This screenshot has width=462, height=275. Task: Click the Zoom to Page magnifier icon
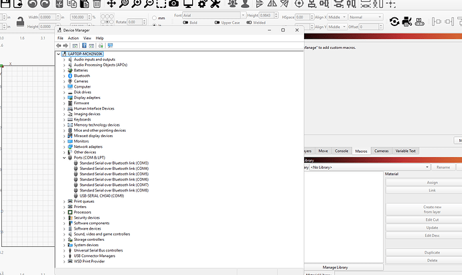click(124, 3)
